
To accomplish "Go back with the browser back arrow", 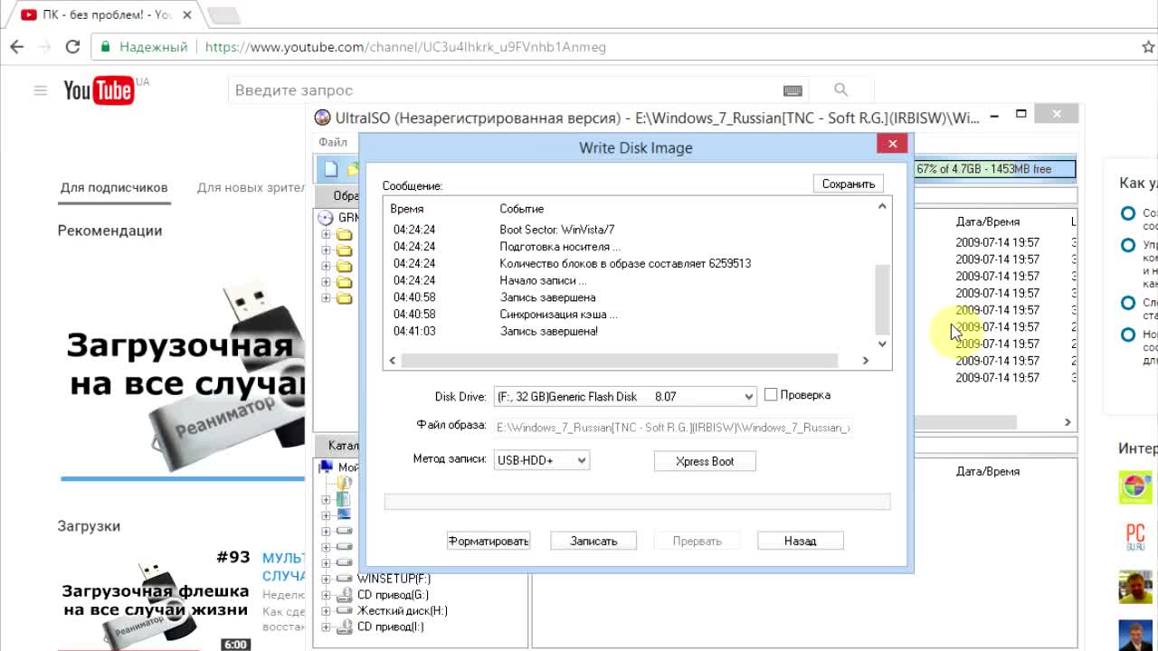I will coord(17,47).
